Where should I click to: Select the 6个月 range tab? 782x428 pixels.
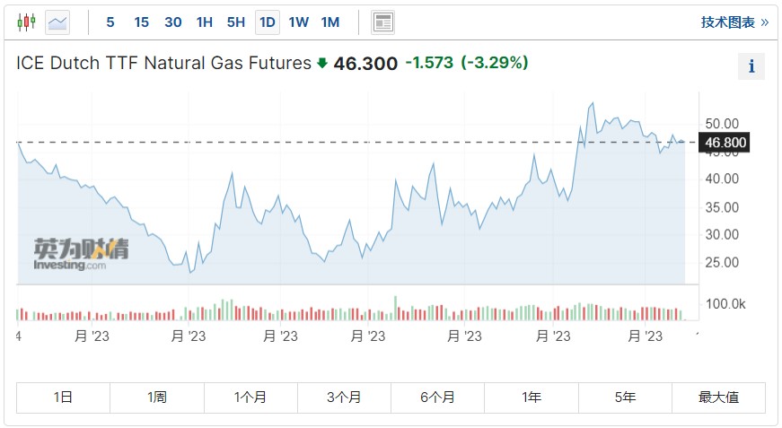coord(437,397)
